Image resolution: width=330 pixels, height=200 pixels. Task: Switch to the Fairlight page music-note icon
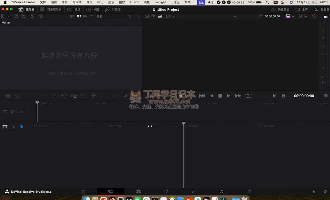(x=221, y=191)
